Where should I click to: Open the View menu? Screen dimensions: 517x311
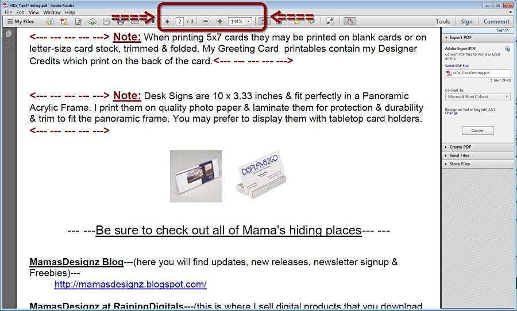tap(34, 12)
